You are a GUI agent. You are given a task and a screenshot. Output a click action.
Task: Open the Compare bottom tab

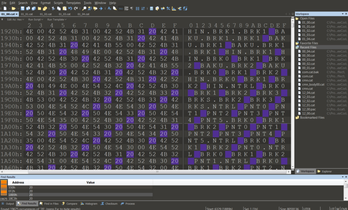pyautogui.click(x=70, y=204)
